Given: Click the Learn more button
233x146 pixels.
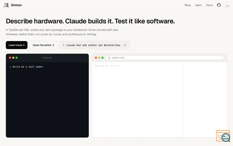Looking at the screenshot, I should click(17, 45).
